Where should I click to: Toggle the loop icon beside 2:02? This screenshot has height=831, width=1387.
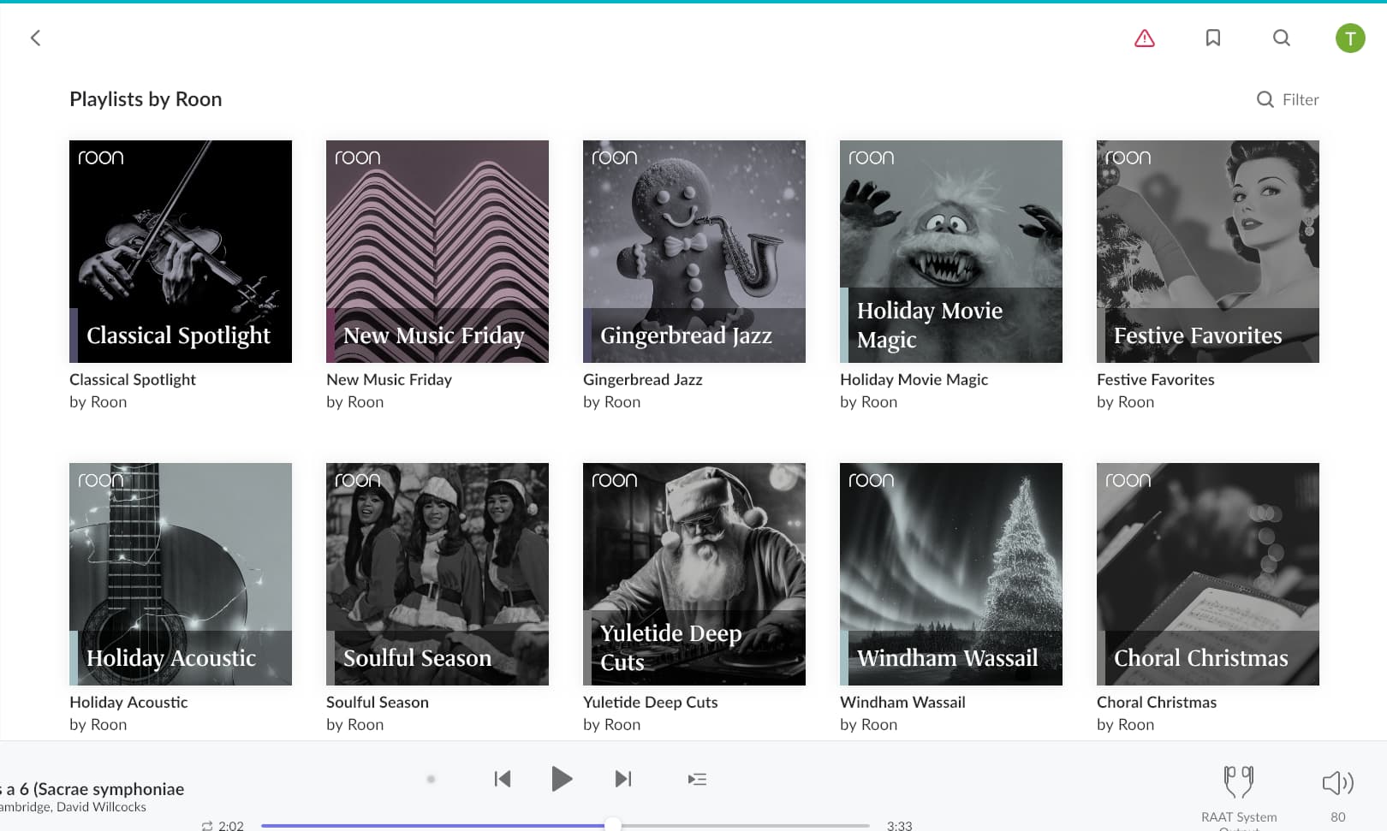[207, 825]
